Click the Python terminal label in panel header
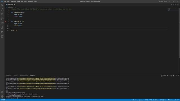The image size is (180, 101). point(163,76)
